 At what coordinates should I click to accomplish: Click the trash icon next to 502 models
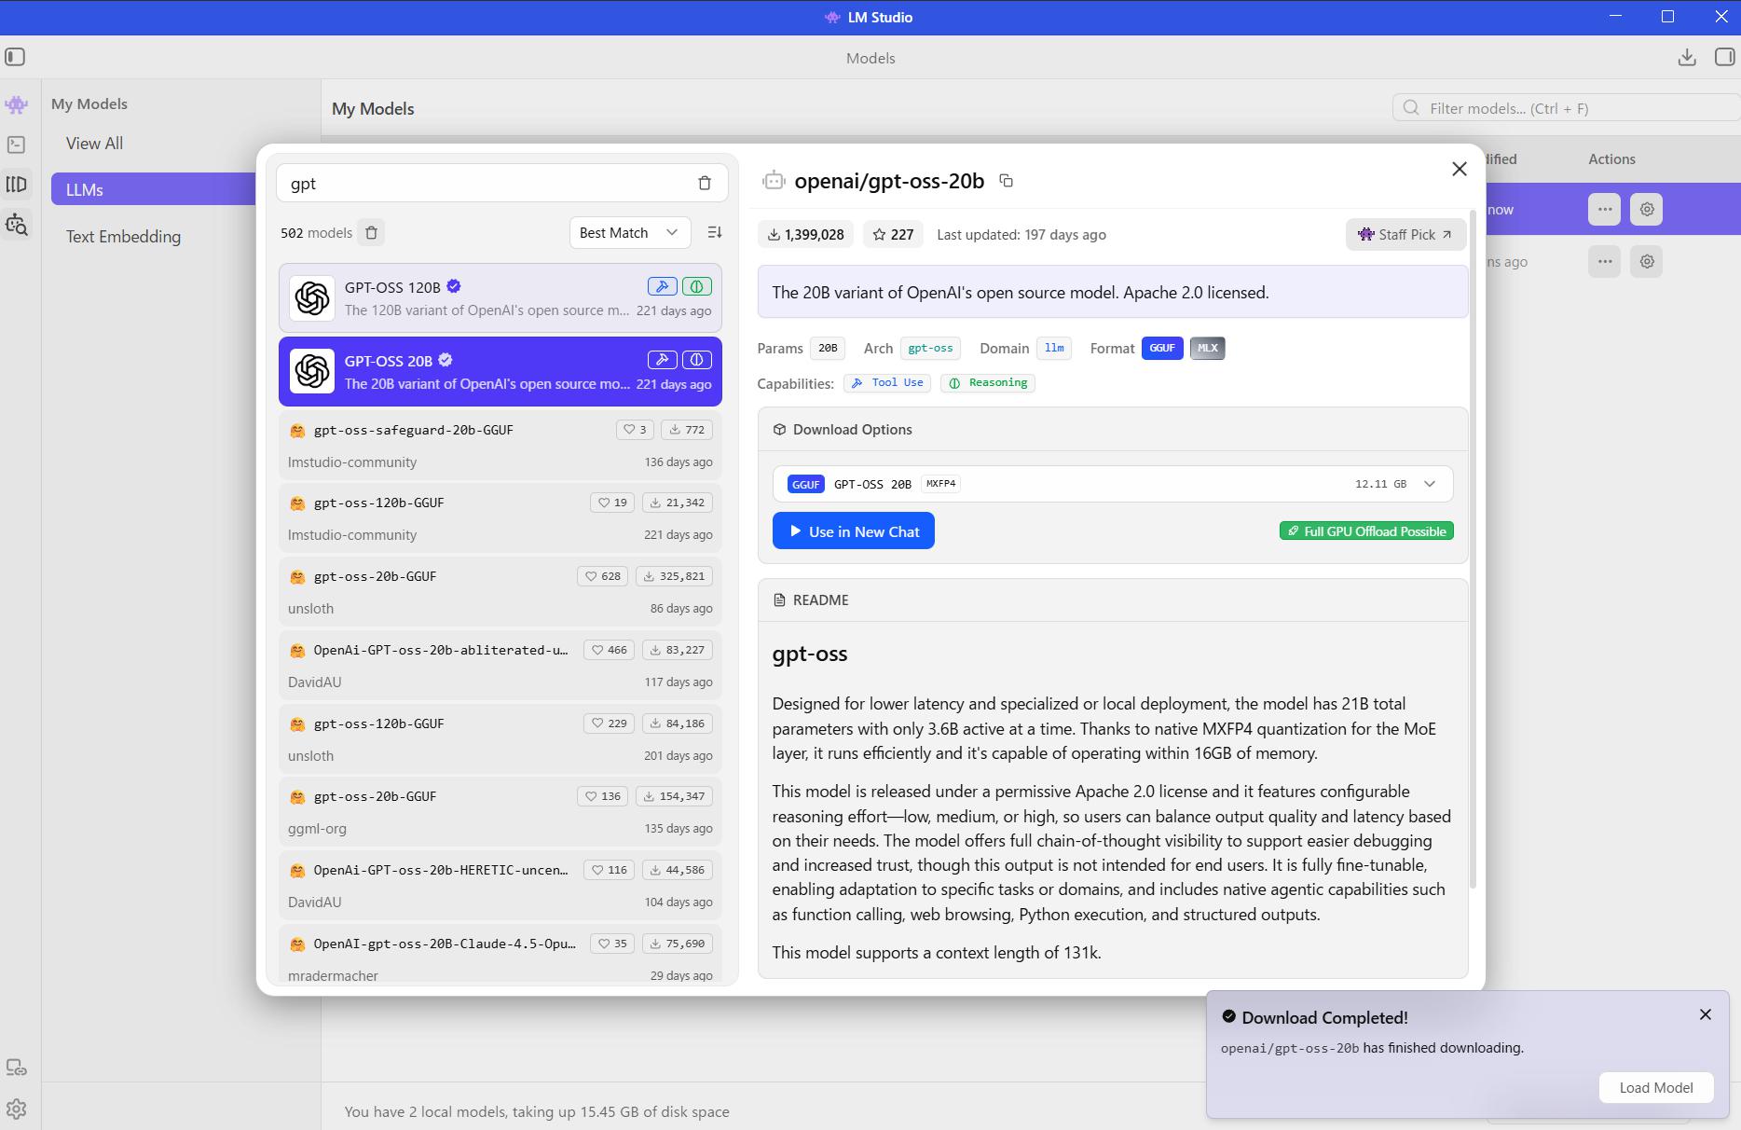click(371, 232)
